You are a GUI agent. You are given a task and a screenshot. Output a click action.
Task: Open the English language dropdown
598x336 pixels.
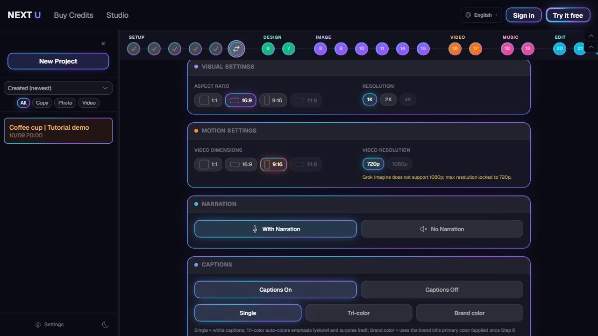pyautogui.click(x=481, y=15)
